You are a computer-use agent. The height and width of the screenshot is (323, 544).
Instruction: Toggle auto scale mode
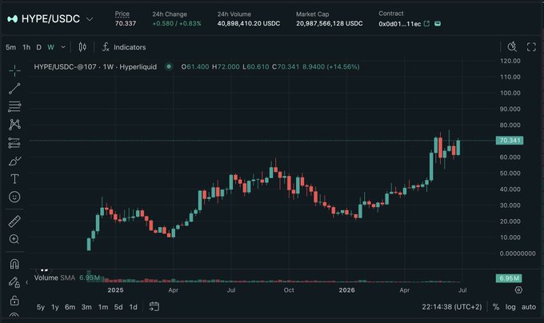tap(528, 307)
